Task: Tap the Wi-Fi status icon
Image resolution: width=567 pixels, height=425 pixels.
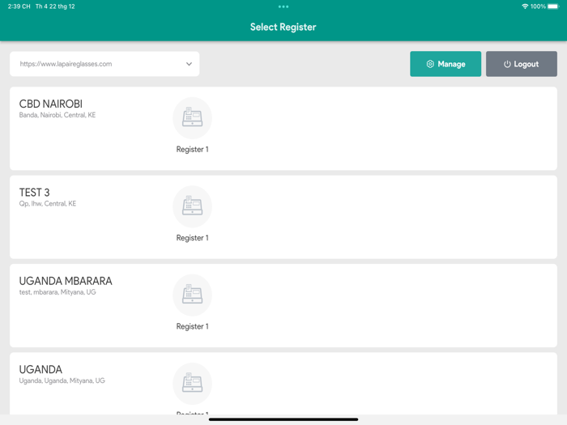Action: click(x=525, y=6)
